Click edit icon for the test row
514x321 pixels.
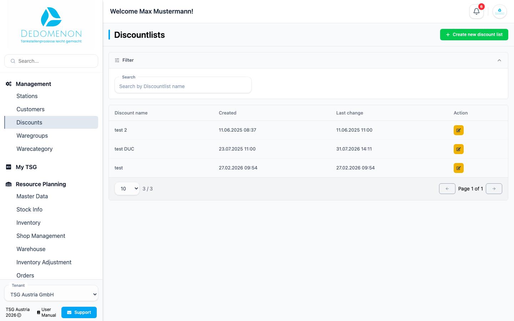click(x=458, y=168)
